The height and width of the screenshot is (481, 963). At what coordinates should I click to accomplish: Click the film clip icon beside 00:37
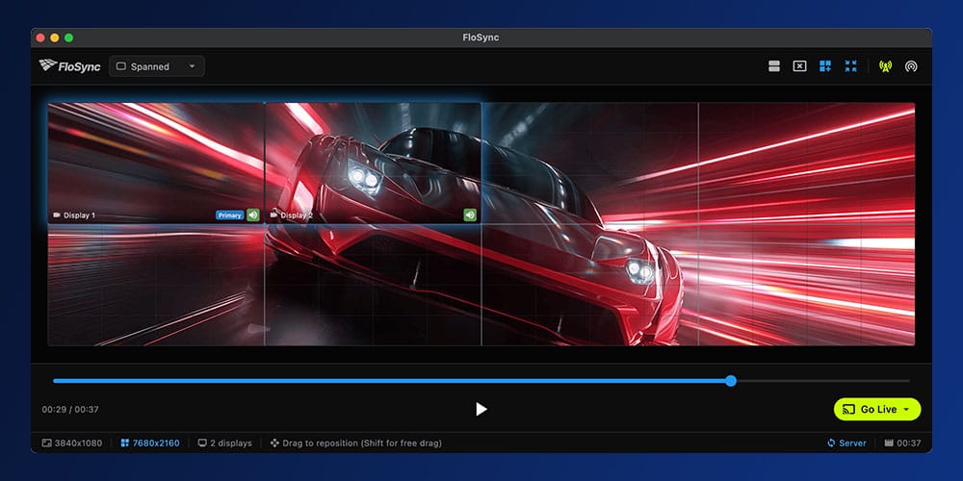[888, 443]
